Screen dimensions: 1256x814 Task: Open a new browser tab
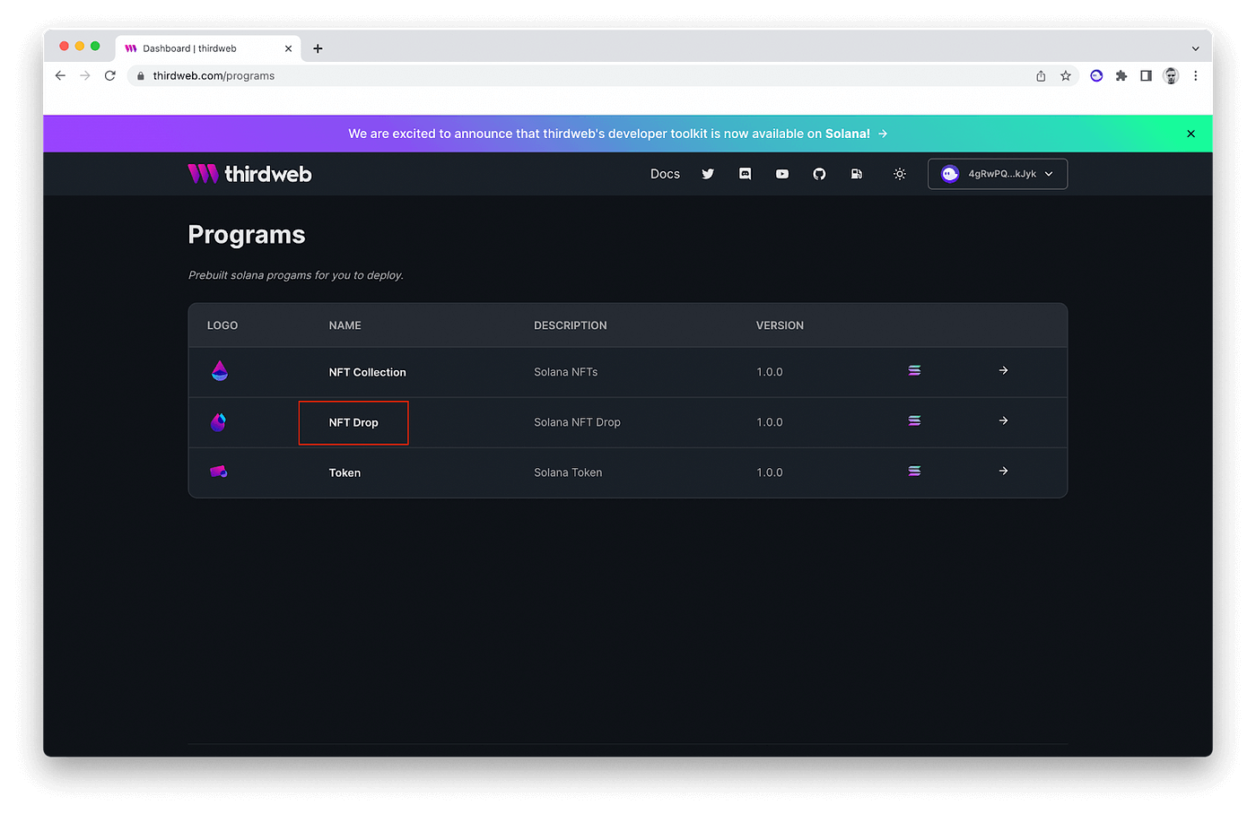point(318,48)
